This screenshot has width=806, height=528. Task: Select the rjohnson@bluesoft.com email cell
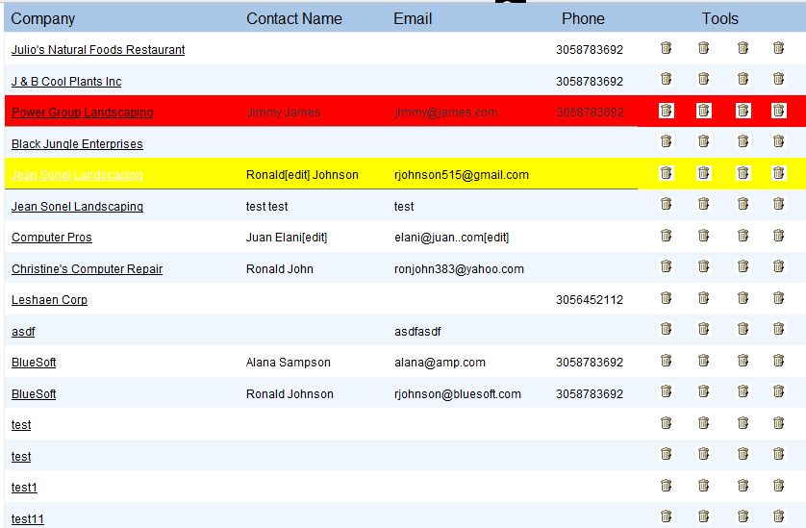[458, 393]
